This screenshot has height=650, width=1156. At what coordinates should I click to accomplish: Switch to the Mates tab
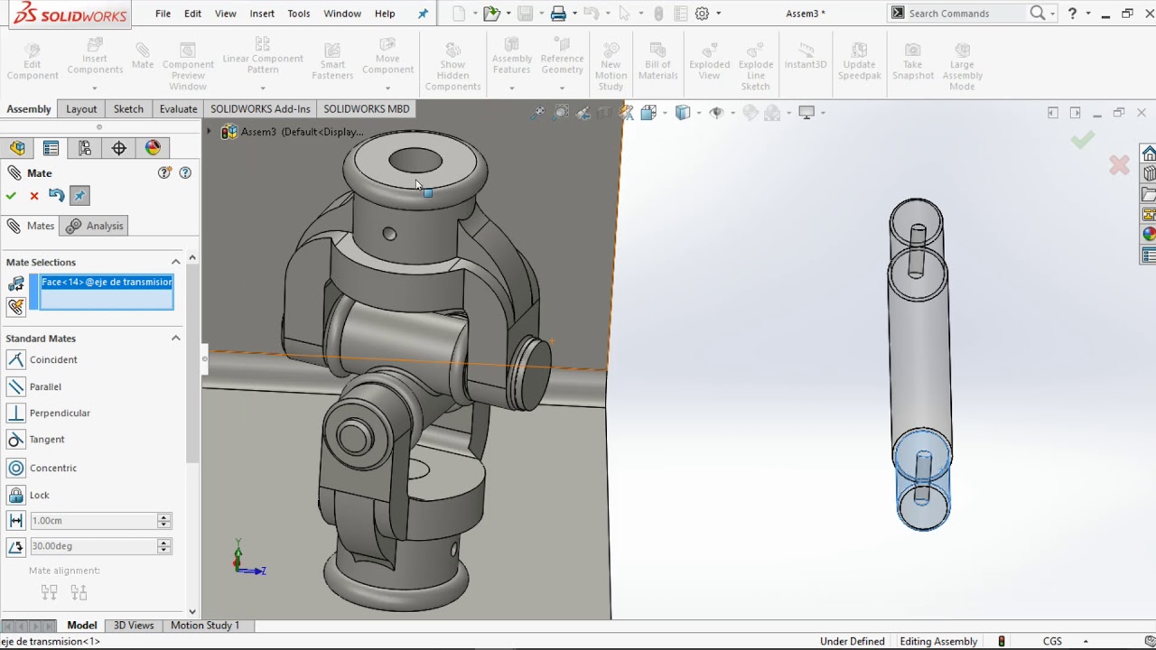(31, 226)
